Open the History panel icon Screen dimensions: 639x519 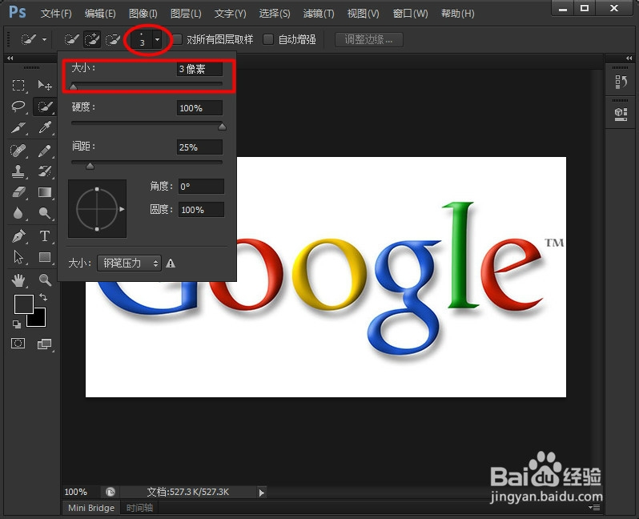click(x=621, y=82)
